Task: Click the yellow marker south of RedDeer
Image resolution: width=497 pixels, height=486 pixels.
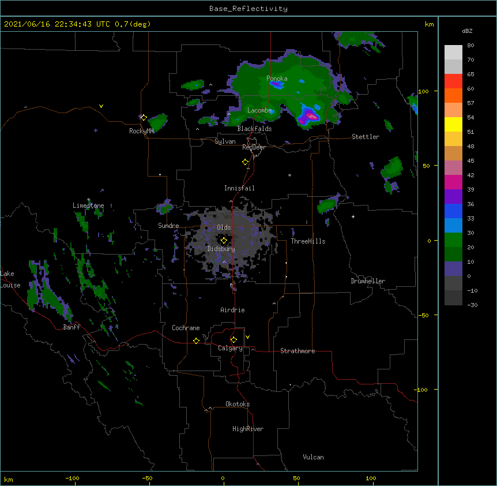Action: [x=246, y=162]
